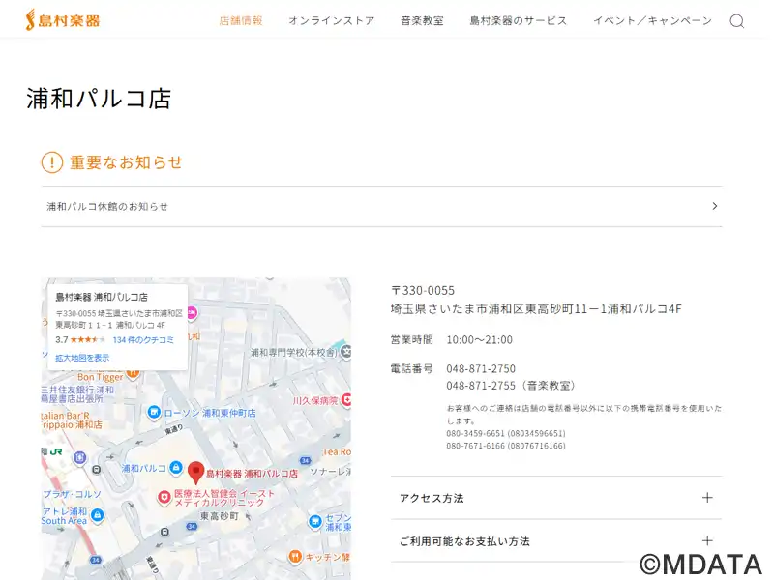The image size is (774, 580).
Task: Click the Lawson store map marker
Action: click(x=154, y=413)
